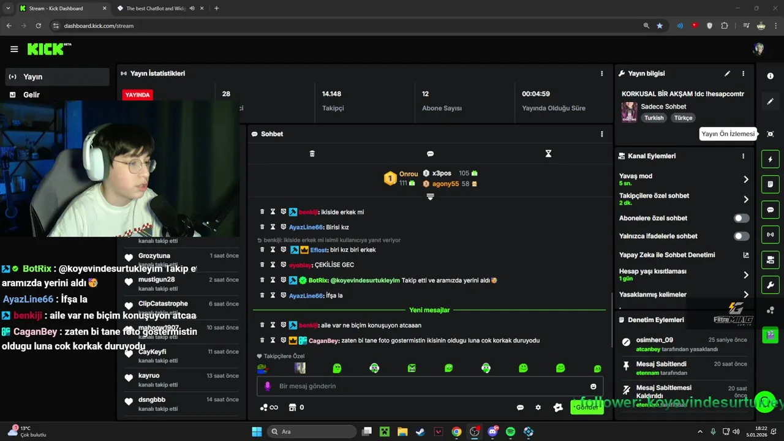Image resolution: width=784 pixels, height=441 pixels.
Task: Expand Yavaş mod settings
Action: [x=745, y=179]
